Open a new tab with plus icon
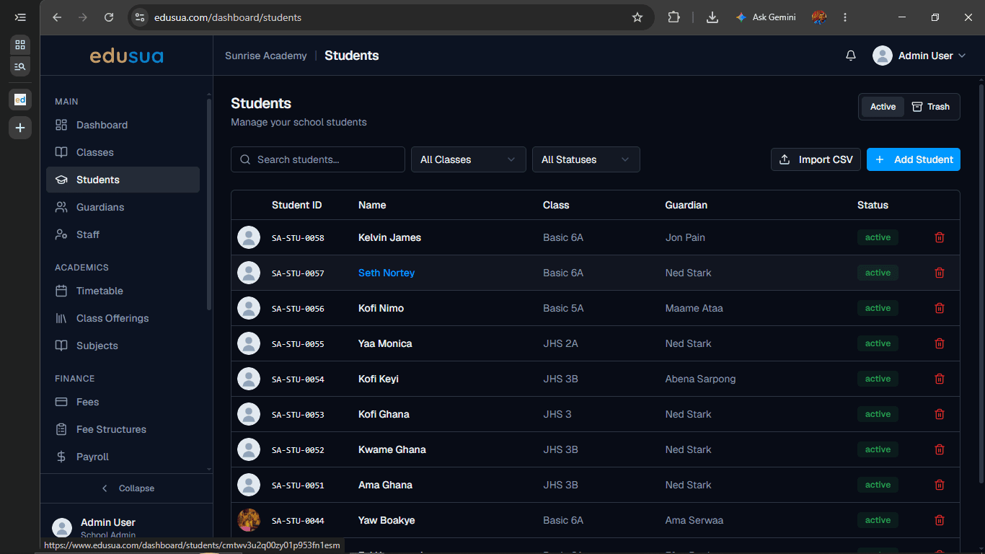This screenshot has height=554, width=985. coord(20,128)
